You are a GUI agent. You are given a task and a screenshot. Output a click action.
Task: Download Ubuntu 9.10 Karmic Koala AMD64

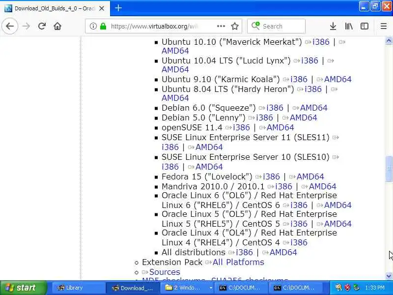coord(337,79)
